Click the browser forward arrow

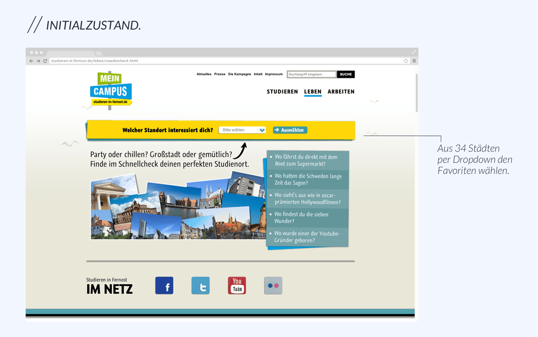(38, 61)
